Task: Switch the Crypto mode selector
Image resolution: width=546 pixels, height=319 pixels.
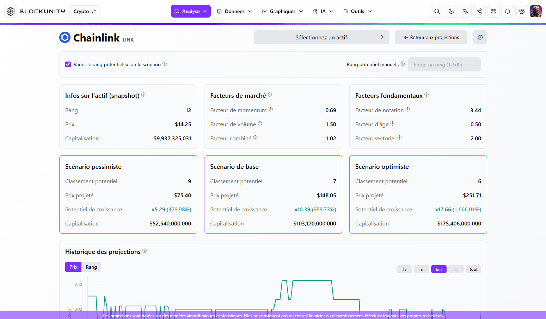Action: click(x=85, y=11)
